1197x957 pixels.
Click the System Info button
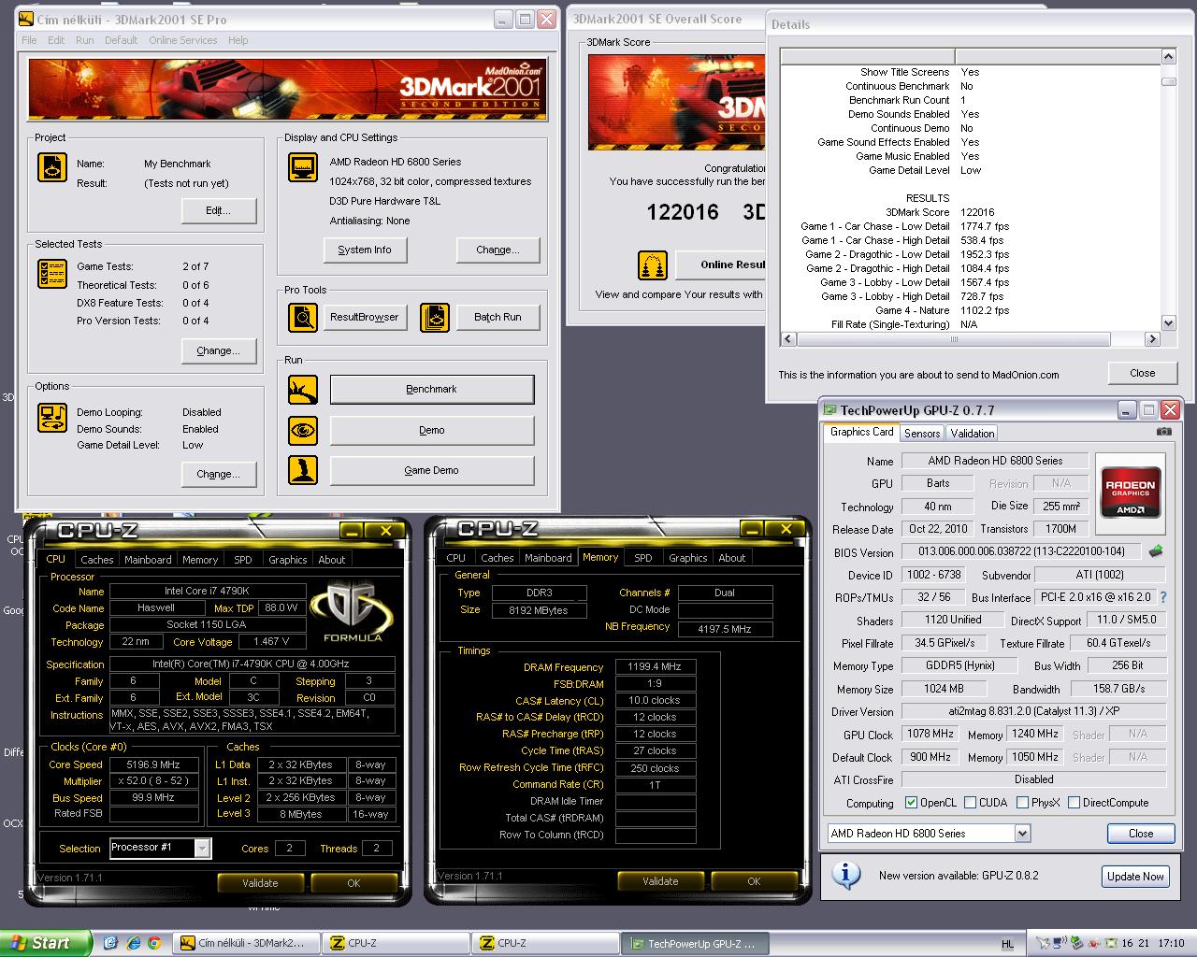[x=365, y=250]
